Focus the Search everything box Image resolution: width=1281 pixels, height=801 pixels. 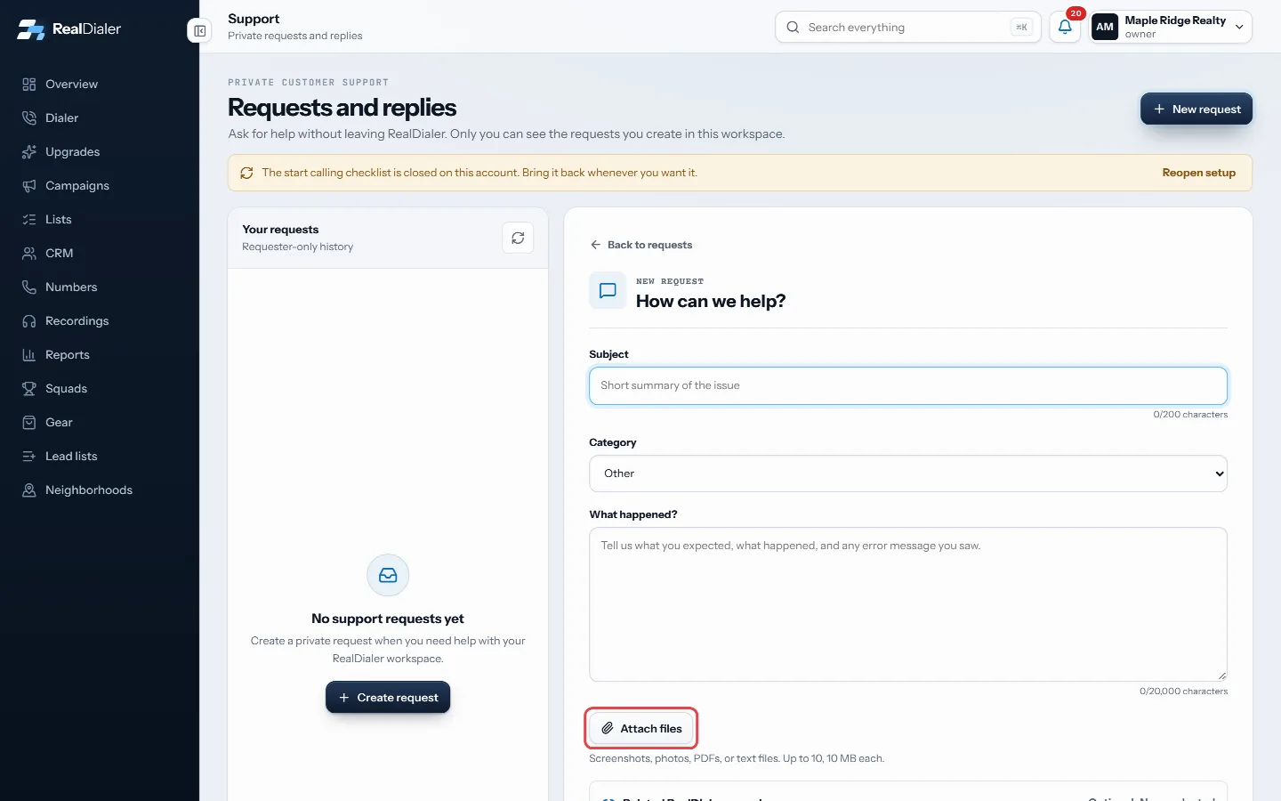tap(908, 27)
